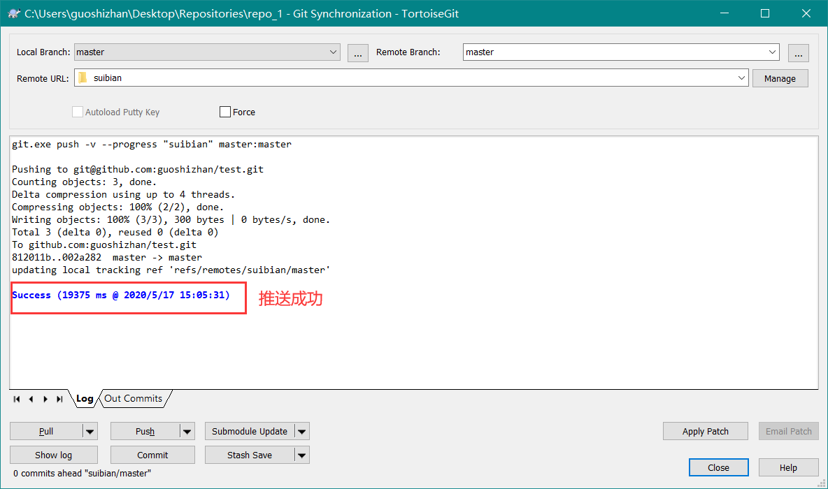Expand the Remote URL dropdown
Viewport: 828px width, 489px height.
pyautogui.click(x=741, y=78)
